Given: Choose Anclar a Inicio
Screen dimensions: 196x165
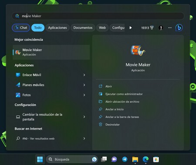Looking at the screenshot, I should [x=115, y=109].
